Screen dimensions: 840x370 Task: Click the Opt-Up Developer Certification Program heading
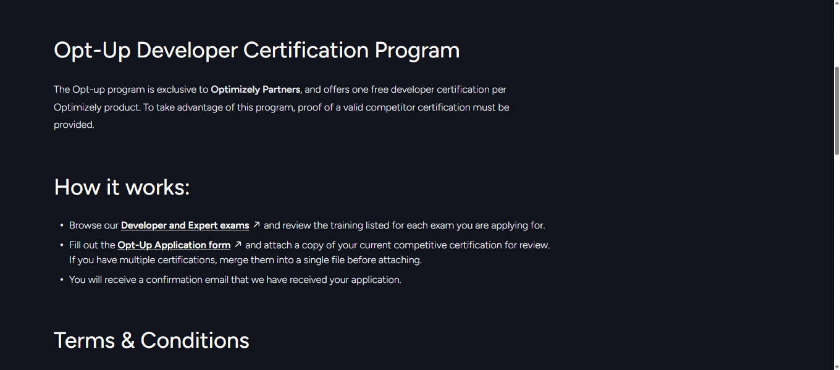256,50
